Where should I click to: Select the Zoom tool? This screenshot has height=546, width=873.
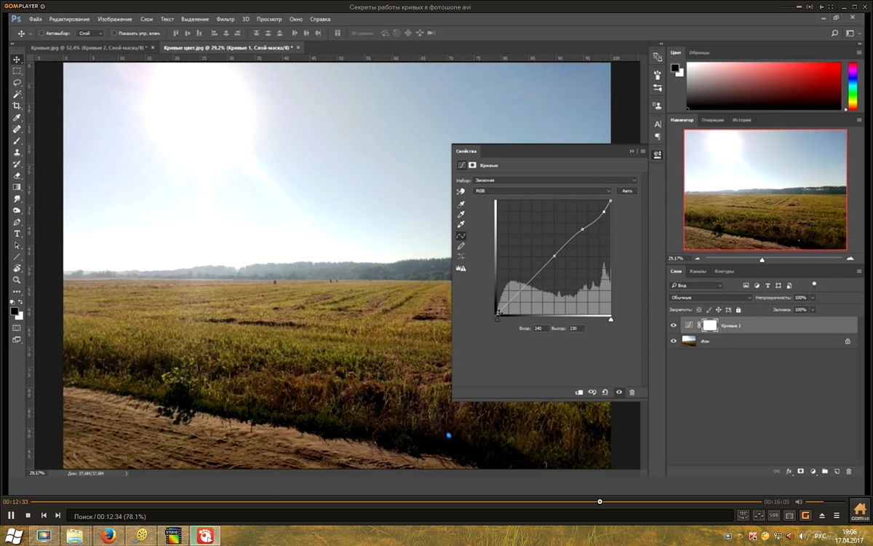[x=17, y=280]
